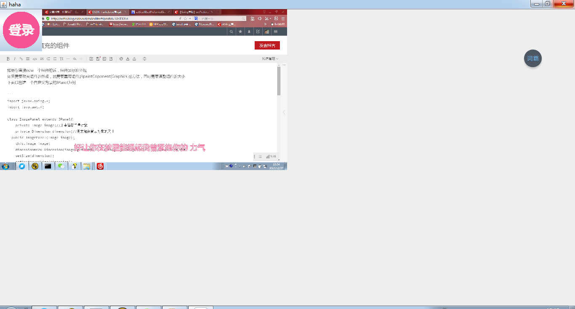Image resolution: width=575 pixels, height=309 pixels.
Task: Open the blue browser icon in the inner taskbar
Action: coord(22,166)
